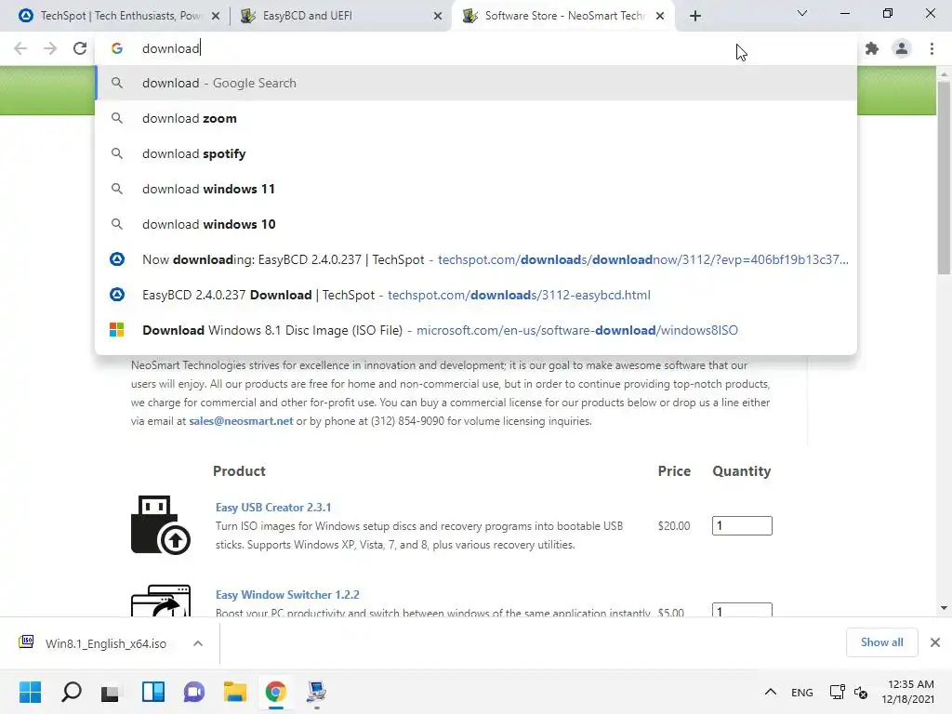The image size is (952, 714).
Task: Pick the 'download windows 11' suggestion
Action: tap(476, 189)
